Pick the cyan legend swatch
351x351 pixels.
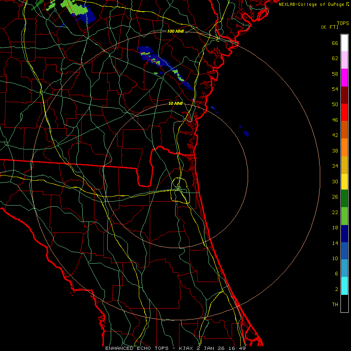344,286
